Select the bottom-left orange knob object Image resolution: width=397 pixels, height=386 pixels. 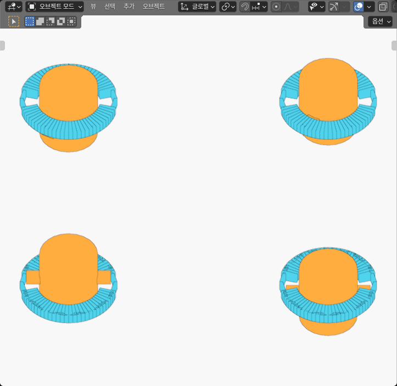[68, 268]
